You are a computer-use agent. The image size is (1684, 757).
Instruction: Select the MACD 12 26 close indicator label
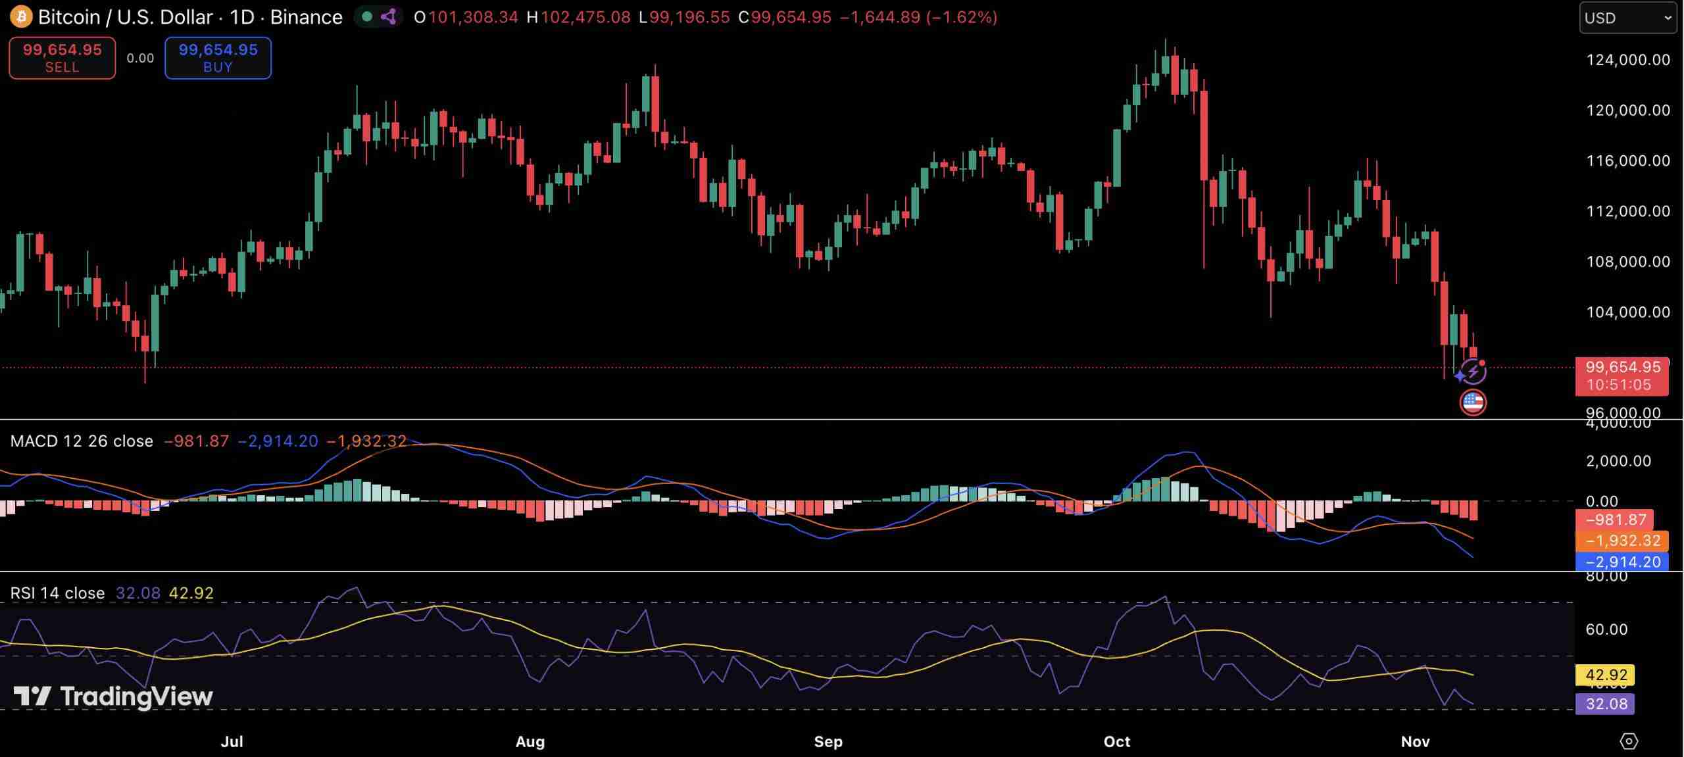(82, 441)
